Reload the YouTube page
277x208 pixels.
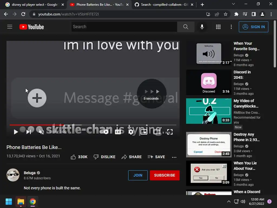click(23, 14)
